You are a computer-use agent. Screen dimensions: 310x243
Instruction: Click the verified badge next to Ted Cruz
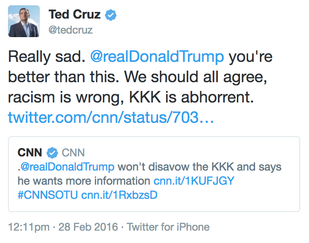pyautogui.click(x=111, y=15)
